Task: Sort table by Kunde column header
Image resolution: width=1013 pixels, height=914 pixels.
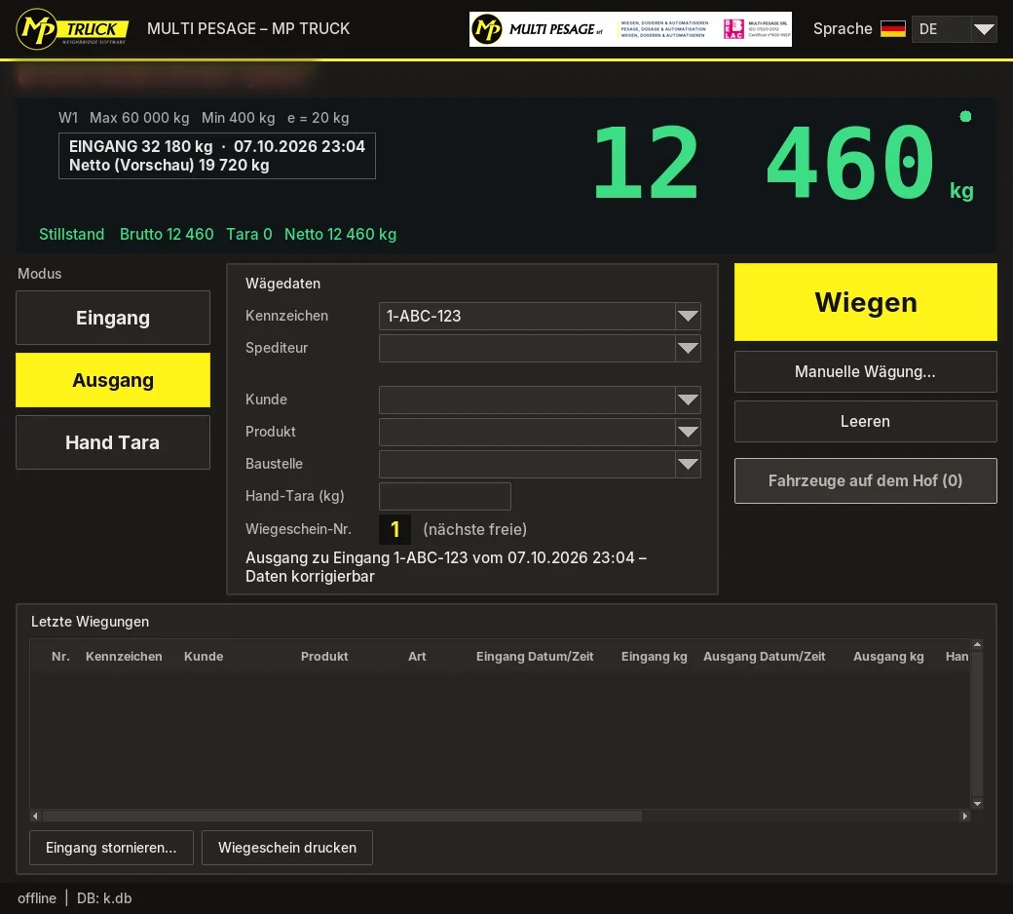Action: (204, 656)
